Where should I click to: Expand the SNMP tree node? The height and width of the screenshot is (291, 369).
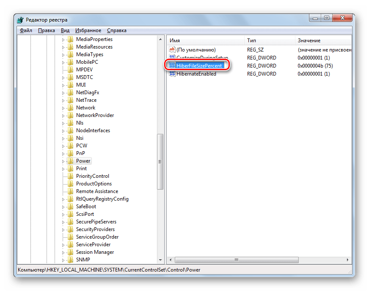[63, 260]
